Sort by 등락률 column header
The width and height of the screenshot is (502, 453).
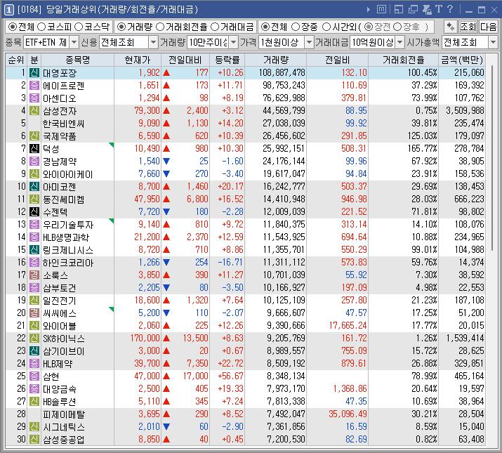coord(227,60)
